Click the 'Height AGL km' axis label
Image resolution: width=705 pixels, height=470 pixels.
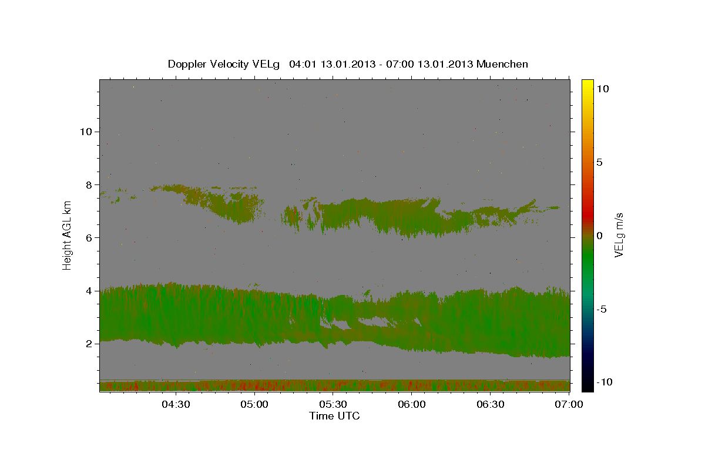pos(68,234)
